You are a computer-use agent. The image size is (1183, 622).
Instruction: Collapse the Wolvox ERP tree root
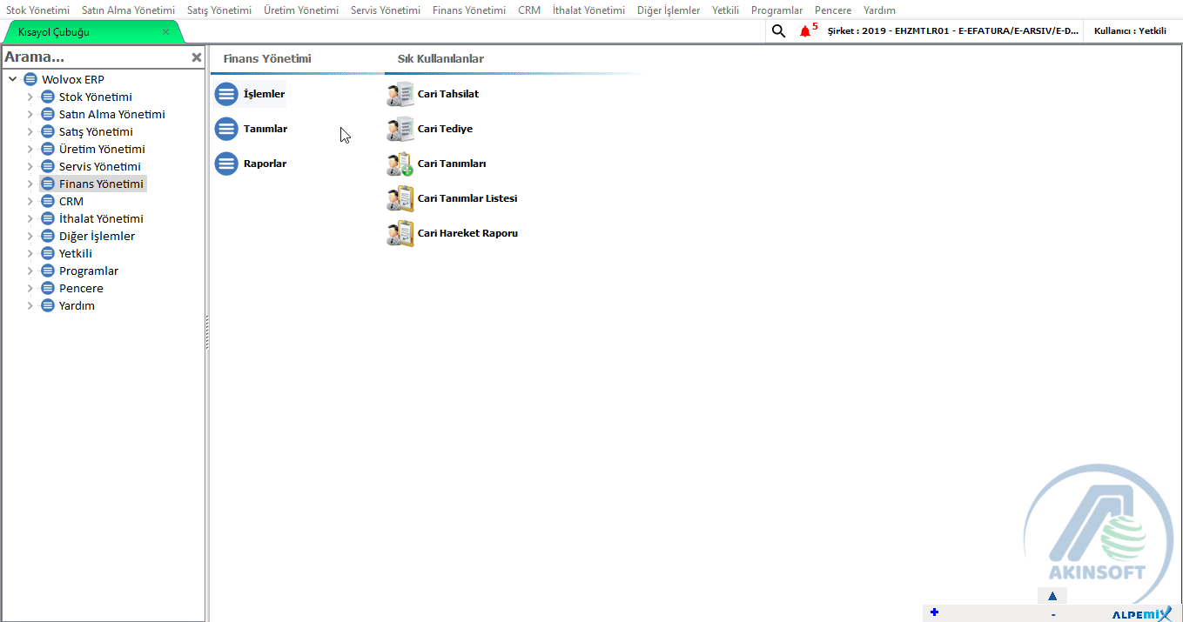tap(13, 79)
